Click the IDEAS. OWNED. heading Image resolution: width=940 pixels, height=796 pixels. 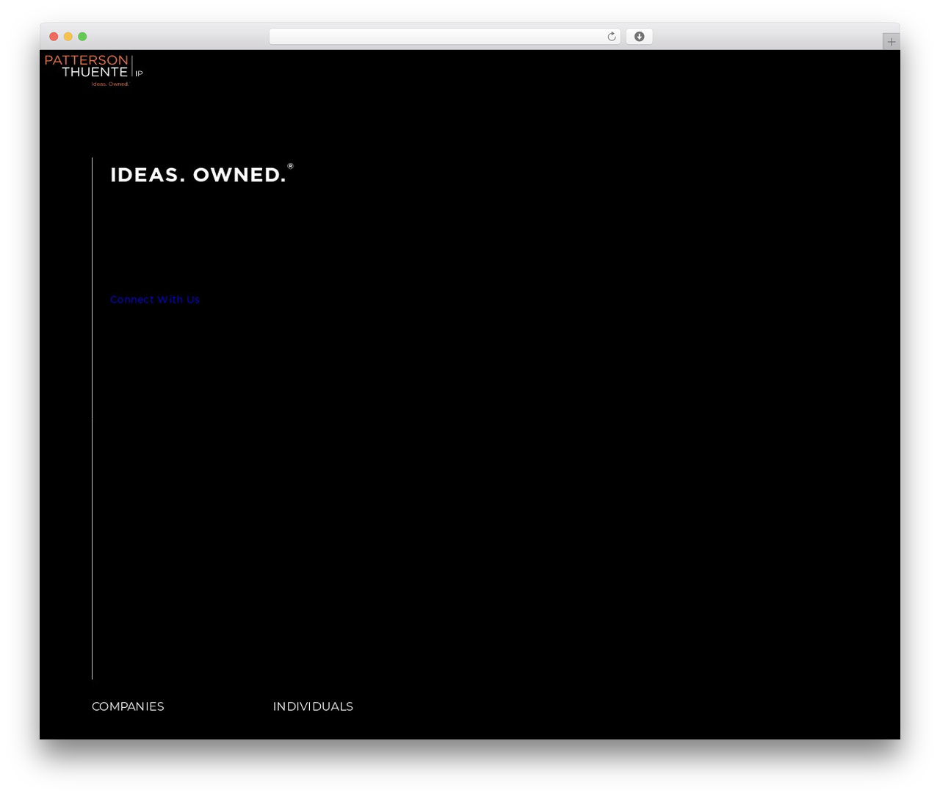pos(201,174)
